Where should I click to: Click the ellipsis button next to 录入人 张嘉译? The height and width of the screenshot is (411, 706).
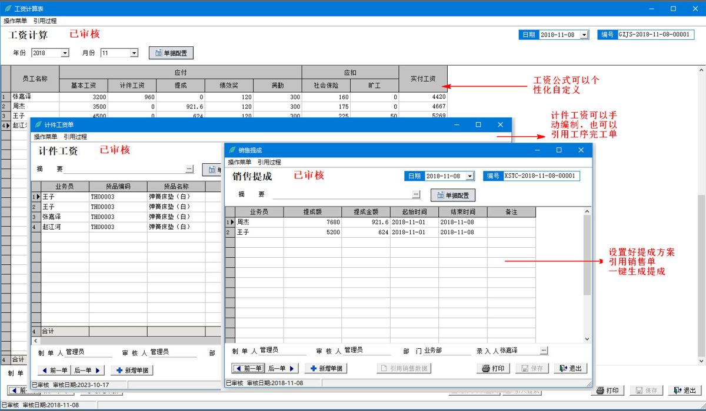(x=544, y=351)
